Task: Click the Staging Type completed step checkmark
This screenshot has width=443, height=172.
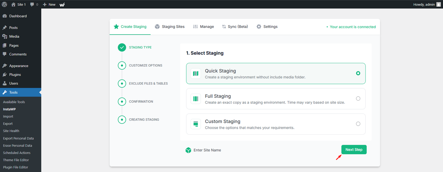Action: 122,48
